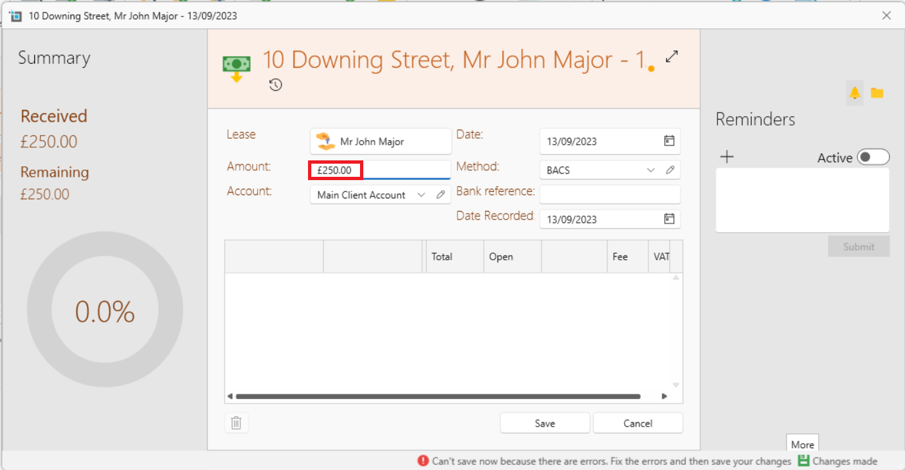Viewport: 905px width, 470px height.
Task: Expand the panel with diagonal arrows icon
Action: coord(671,57)
